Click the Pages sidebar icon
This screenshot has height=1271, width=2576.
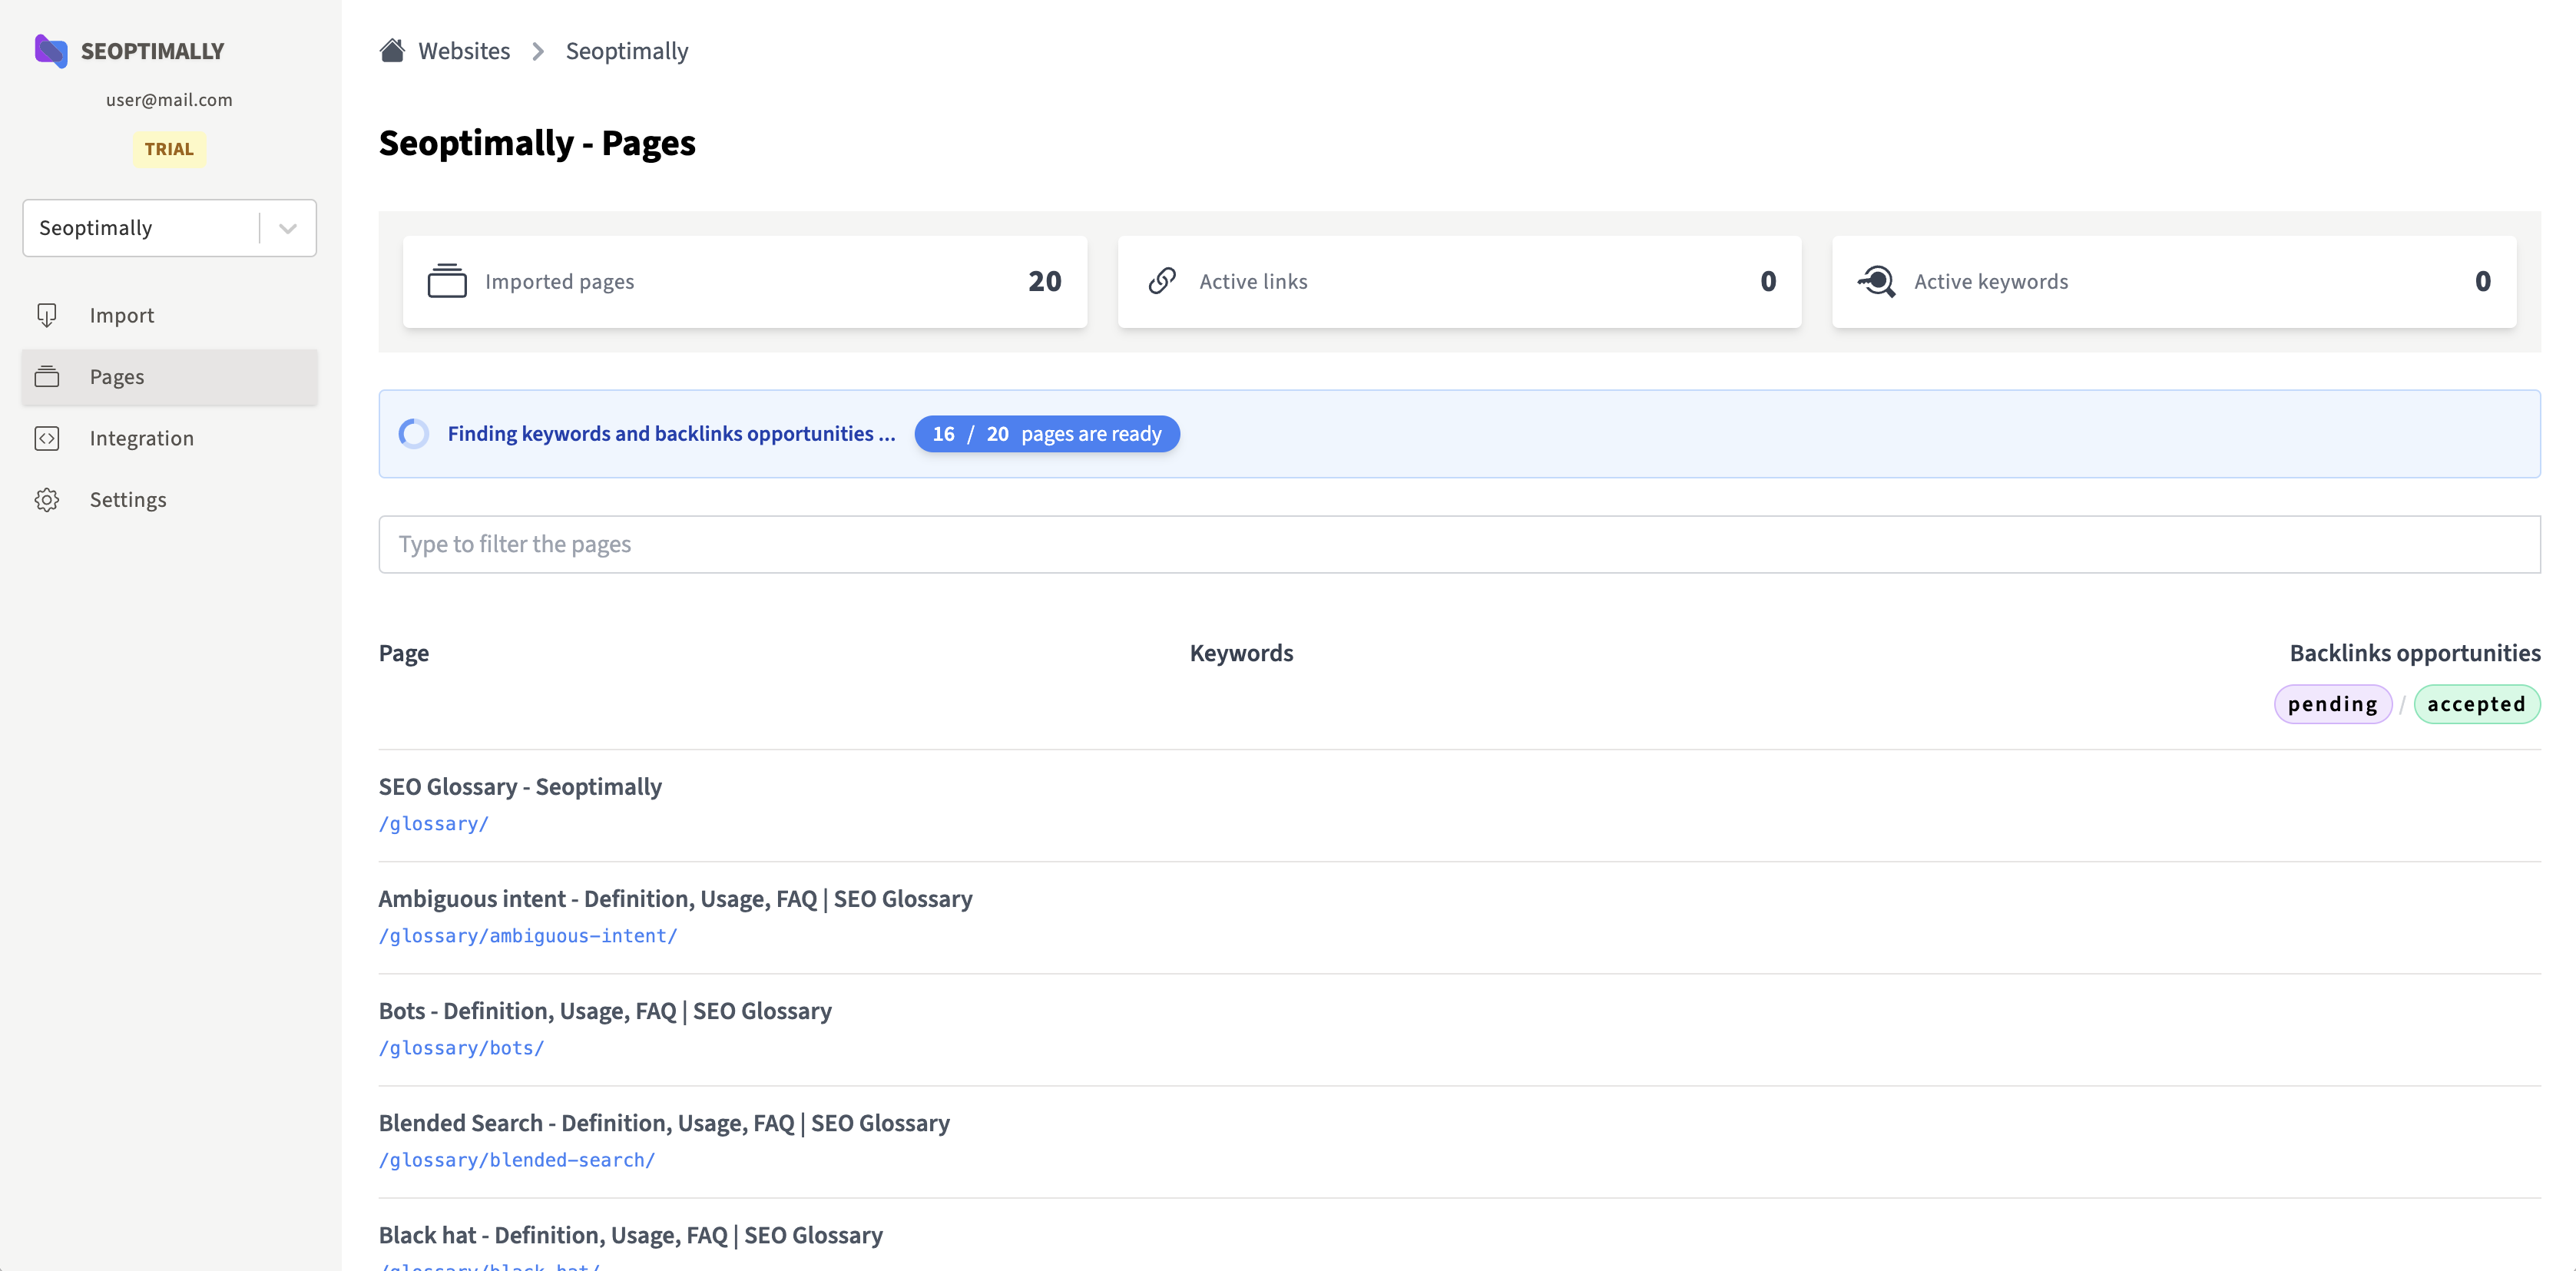[x=47, y=377]
